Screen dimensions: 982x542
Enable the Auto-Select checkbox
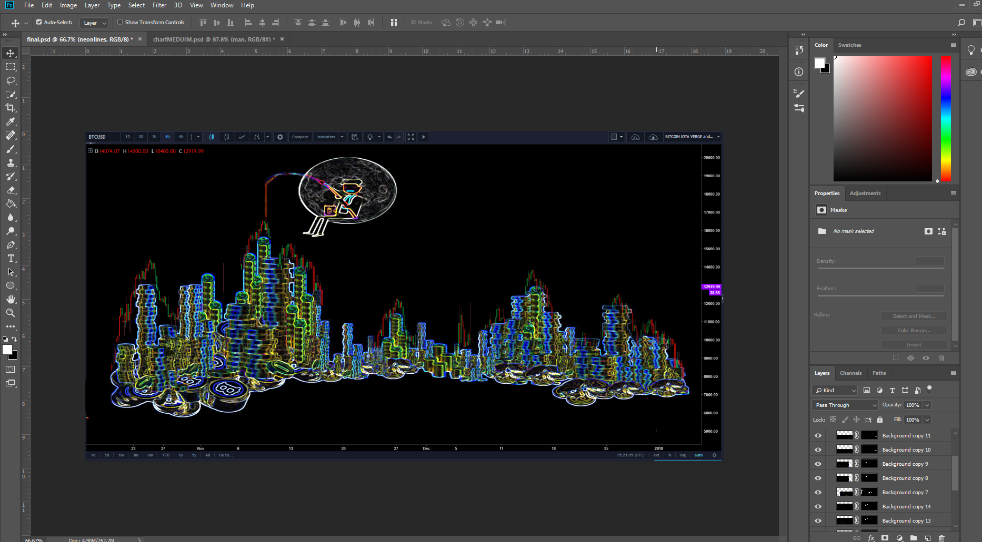click(39, 22)
